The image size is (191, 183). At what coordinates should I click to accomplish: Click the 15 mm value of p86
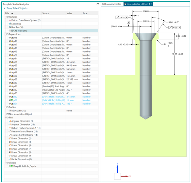(70, 100)
